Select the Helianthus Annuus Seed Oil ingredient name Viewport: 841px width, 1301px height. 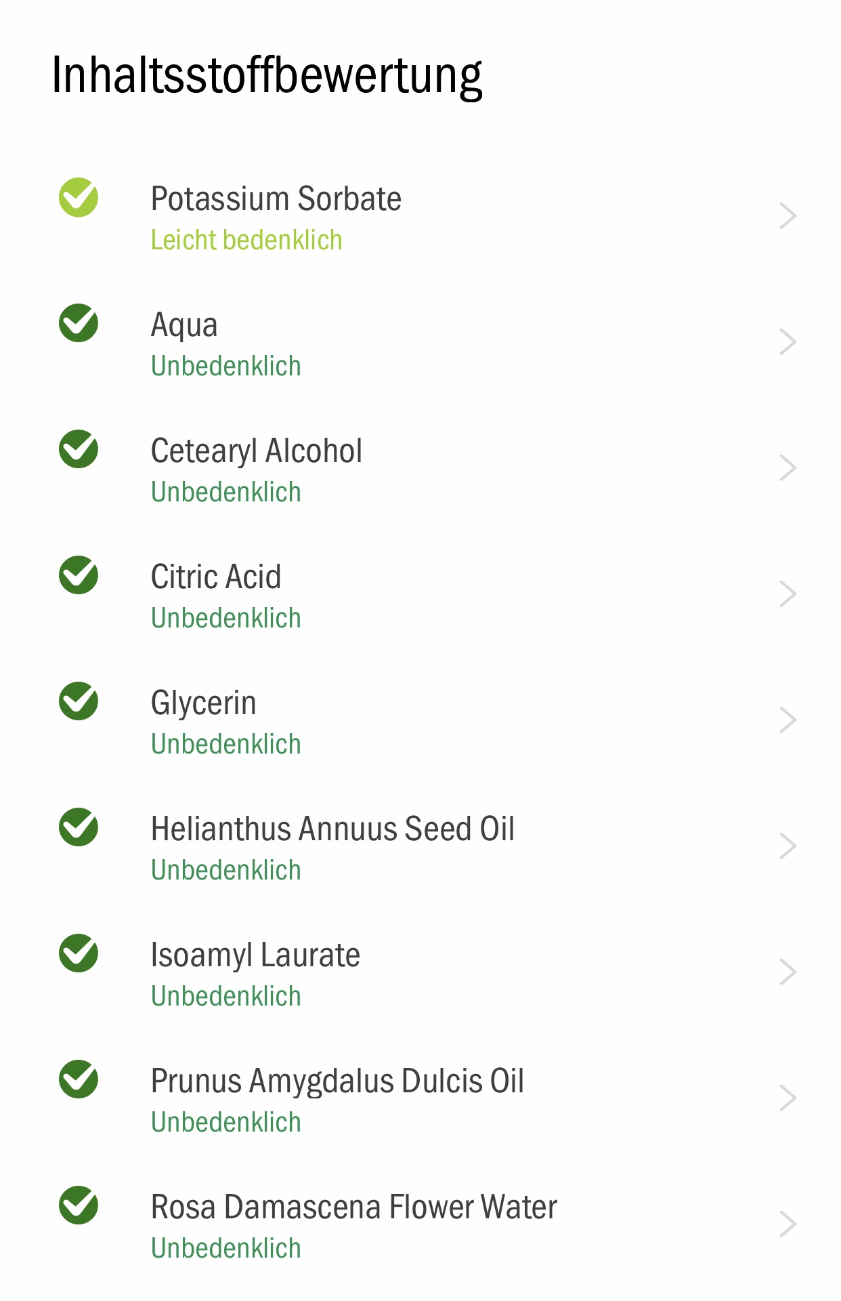click(332, 829)
